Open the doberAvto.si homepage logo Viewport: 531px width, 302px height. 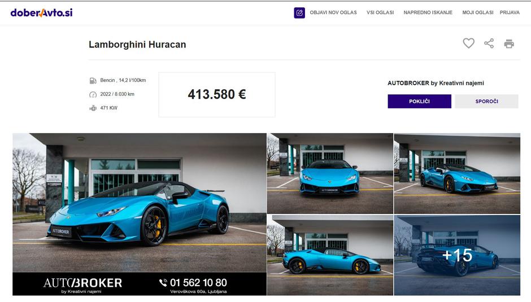point(41,12)
